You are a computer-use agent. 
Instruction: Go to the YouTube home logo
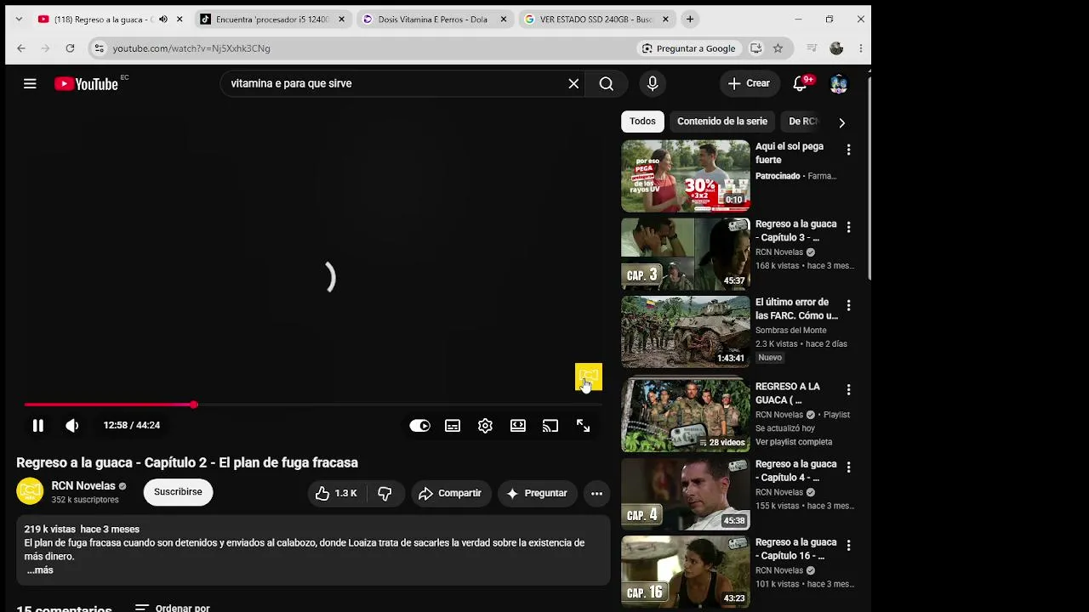click(86, 83)
